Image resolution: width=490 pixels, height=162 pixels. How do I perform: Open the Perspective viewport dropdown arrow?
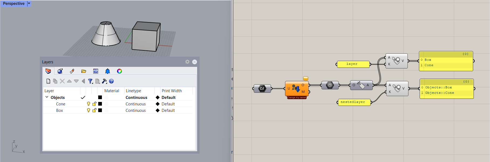[x=29, y=4]
